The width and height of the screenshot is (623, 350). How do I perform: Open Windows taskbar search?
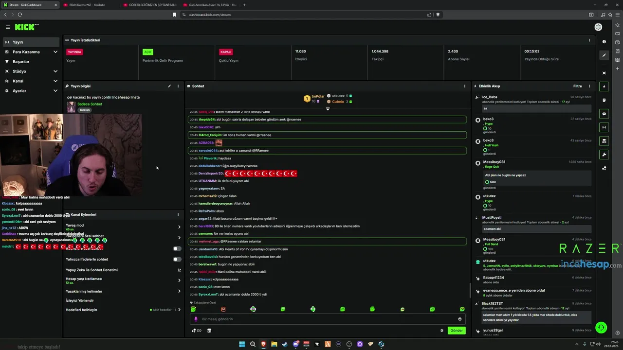coord(253,344)
